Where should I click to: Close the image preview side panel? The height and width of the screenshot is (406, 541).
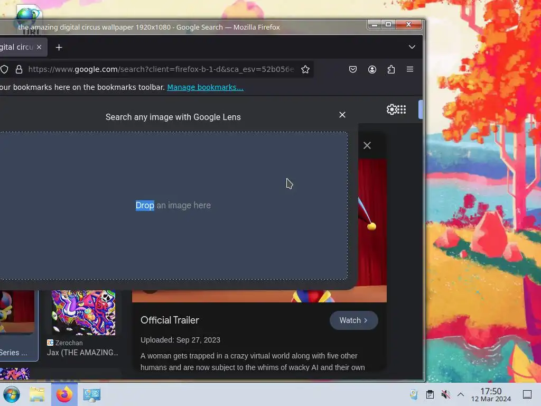[x=367, y=145]
